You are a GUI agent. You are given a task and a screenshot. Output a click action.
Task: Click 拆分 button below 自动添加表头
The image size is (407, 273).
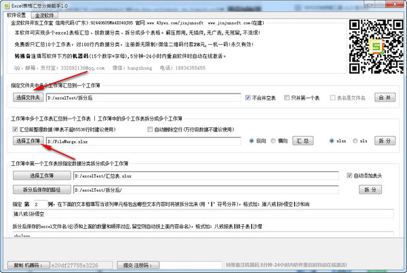click(x=370, y=190)
